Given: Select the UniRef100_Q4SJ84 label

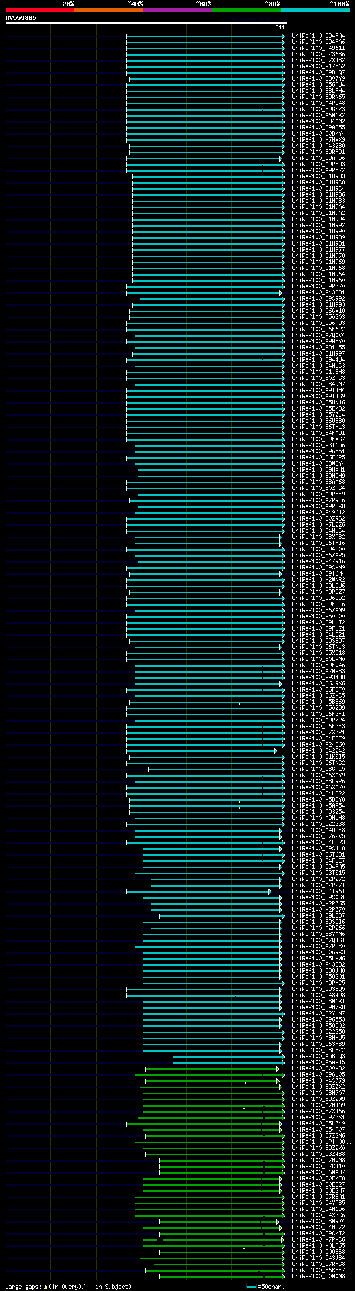Looking at the screenshot, I should (x=318, y=1258).
